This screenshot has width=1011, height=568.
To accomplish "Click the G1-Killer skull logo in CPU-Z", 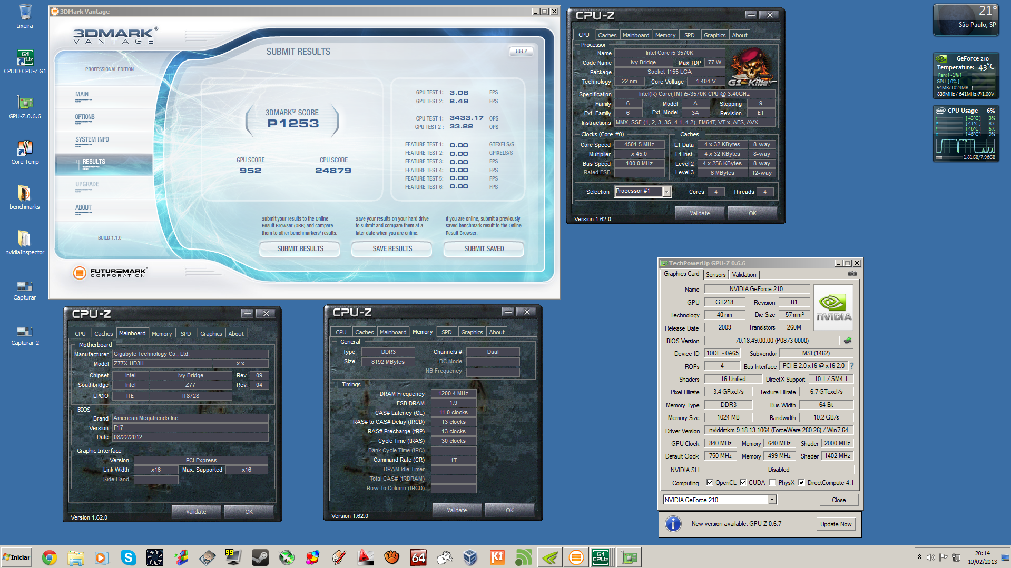I will [x=752, y=67].
